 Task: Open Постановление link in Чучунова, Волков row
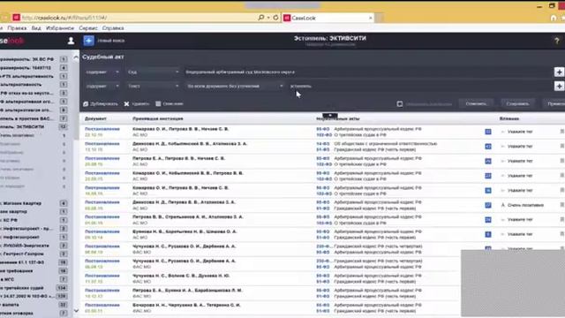(102, 276)
